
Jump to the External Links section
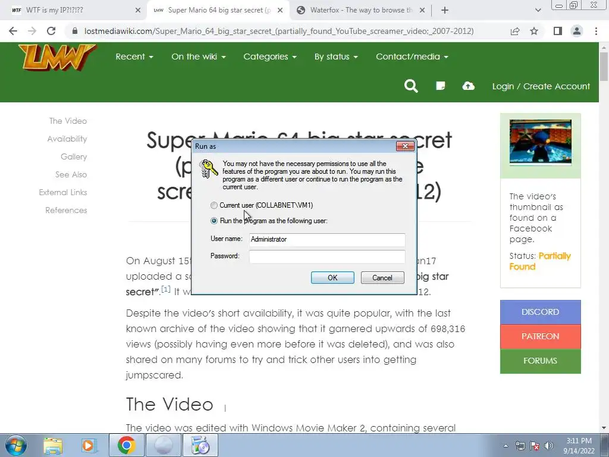point(63,192)
